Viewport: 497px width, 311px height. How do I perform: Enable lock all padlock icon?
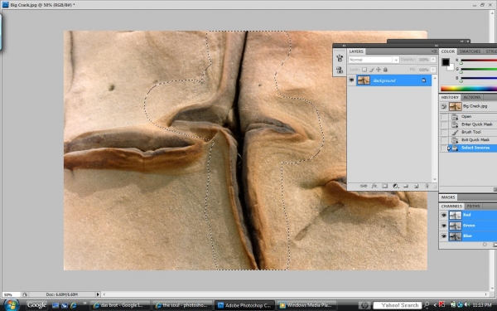385,70
